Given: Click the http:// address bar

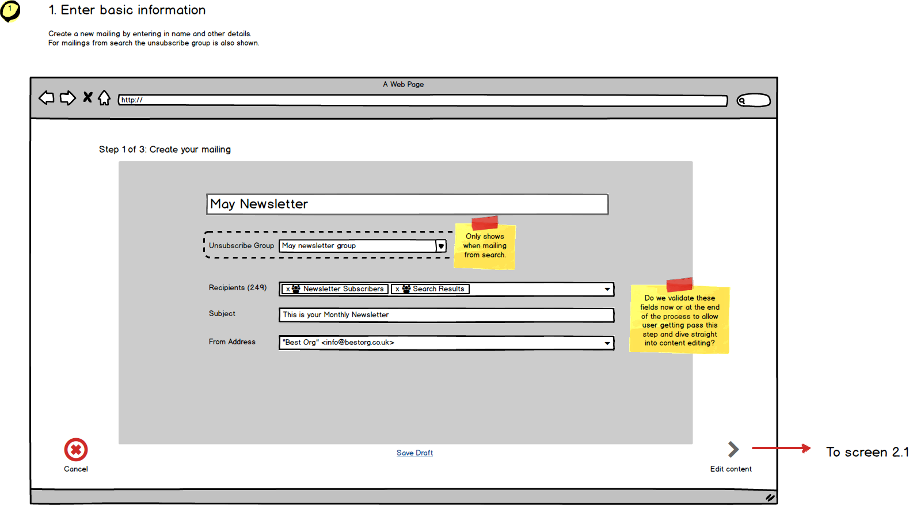Looking at the screenshot, I should coord(423,100).
